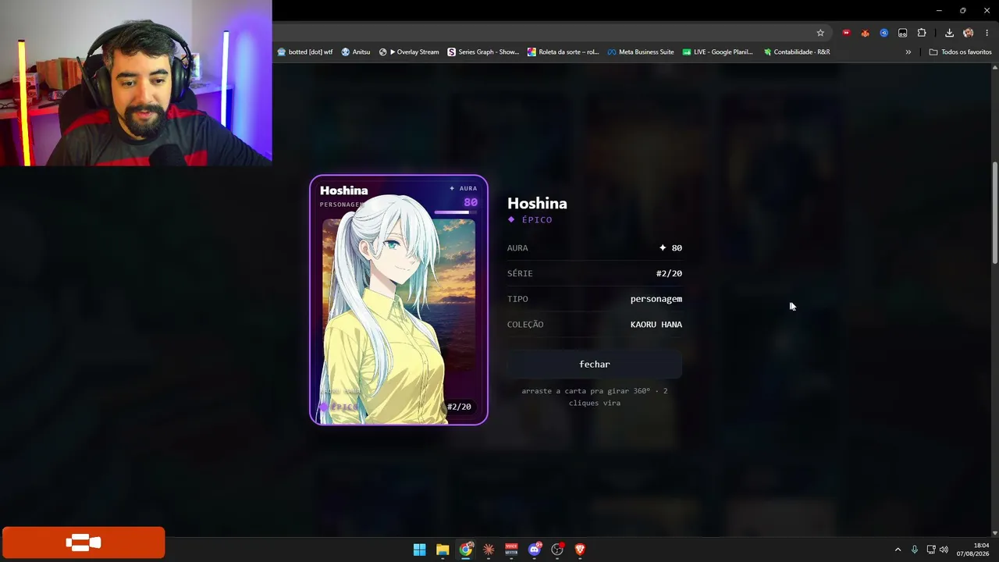Open the Contabilidade - R&R bookmark

point(796,52)
